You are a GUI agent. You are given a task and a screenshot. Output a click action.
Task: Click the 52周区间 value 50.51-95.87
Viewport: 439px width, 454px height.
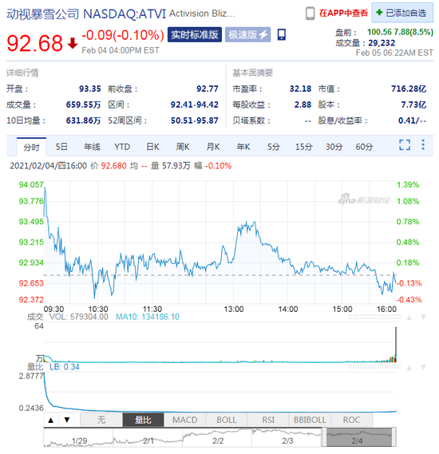tap(194, 120)
